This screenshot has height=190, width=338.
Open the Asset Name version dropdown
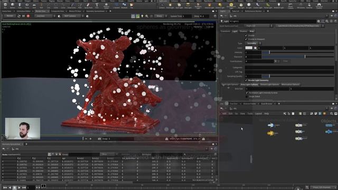click(x=259, y=26)
